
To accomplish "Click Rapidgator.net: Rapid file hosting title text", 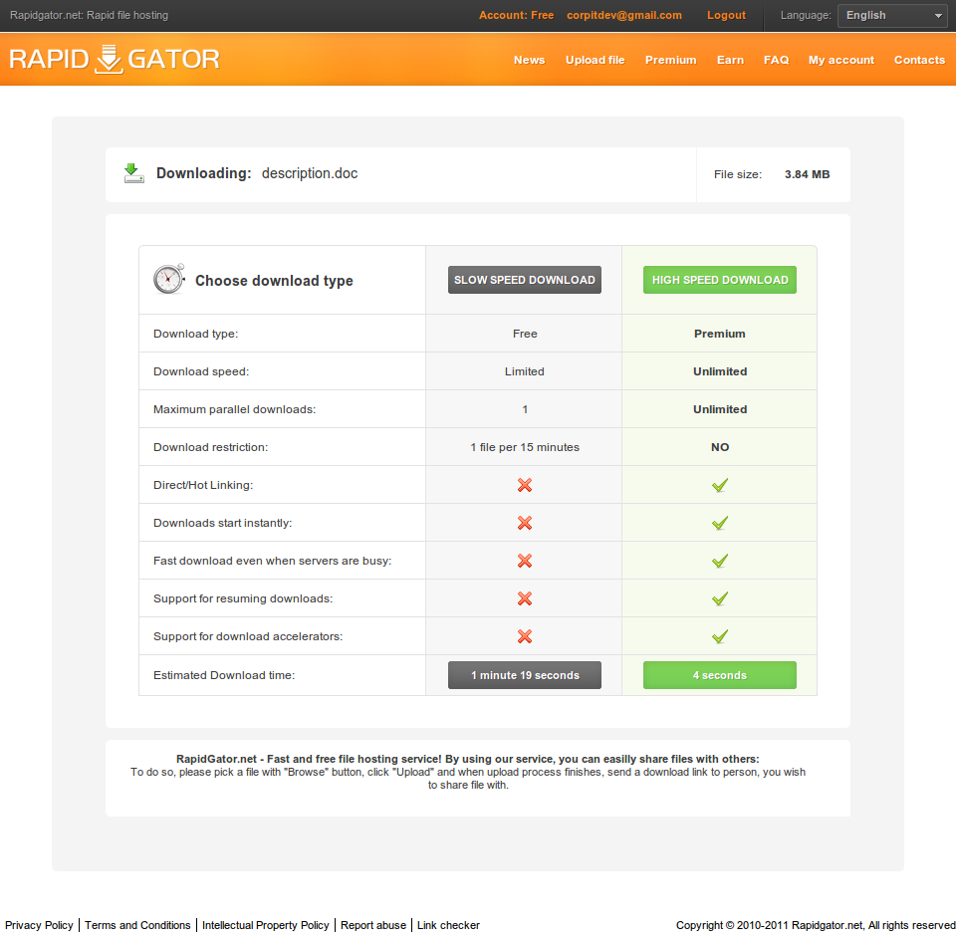I will (89, 15).
